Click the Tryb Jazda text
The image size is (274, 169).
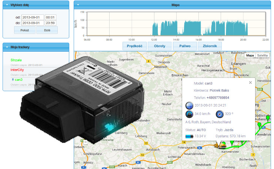224,130
